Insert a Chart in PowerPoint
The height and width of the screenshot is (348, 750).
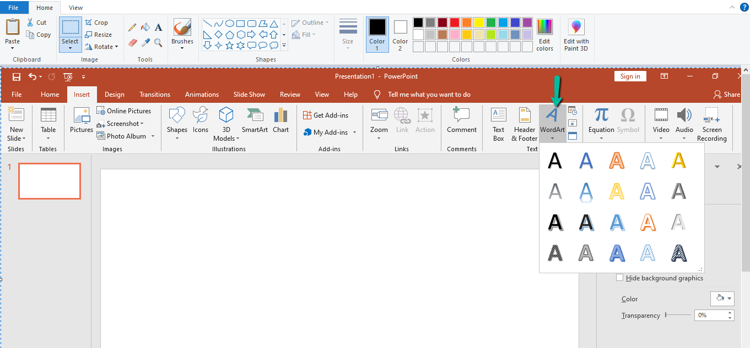pos(280,121)
